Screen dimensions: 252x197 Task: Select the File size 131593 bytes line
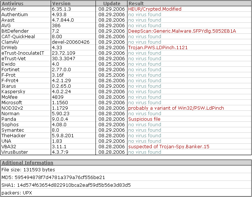[28, 170]
